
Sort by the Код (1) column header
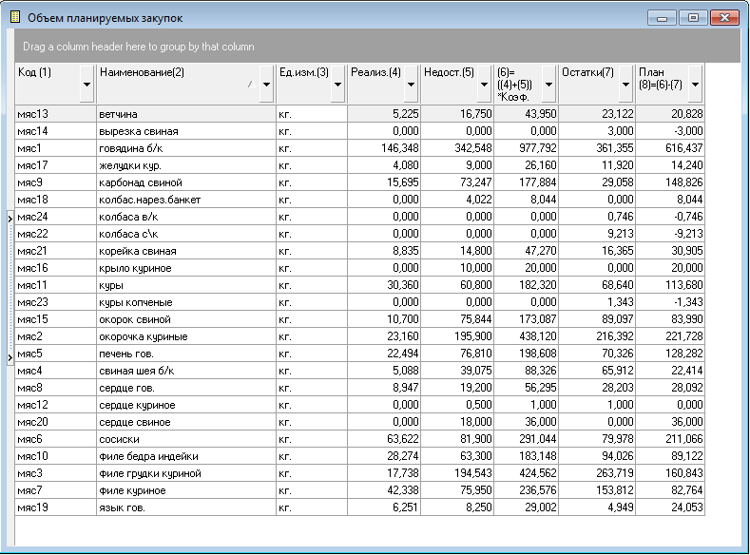48,72
